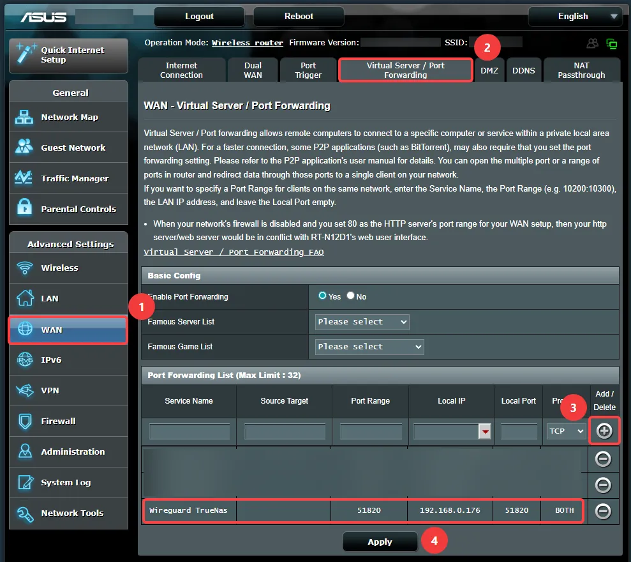
Task: Add new port forwarding rule plus icon
Action: (604, 431)
